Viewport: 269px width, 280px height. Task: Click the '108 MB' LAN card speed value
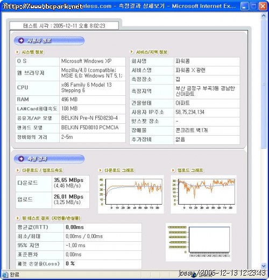[x=69, y=109]
